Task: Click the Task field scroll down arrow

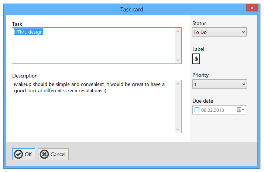Action: click(x=178, y=60)
